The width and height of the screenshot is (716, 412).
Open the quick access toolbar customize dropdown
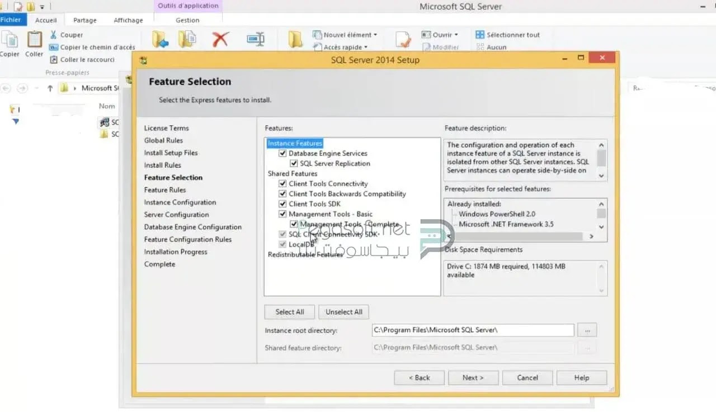point(42,7)
